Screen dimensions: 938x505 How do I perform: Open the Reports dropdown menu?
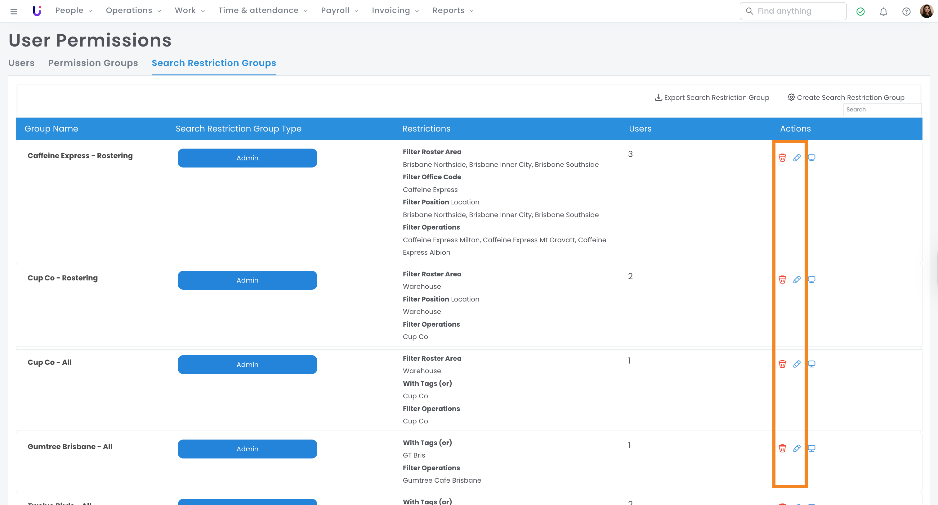(453, 11)
